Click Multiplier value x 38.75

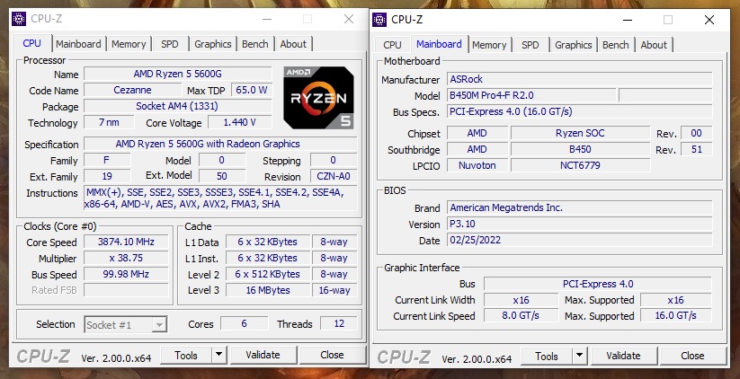click(x=126, y=259)
